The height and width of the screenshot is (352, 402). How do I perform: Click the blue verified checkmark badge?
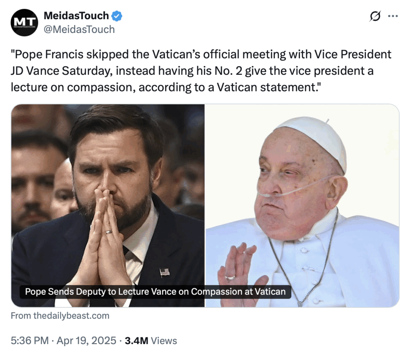tap(117, 16)
